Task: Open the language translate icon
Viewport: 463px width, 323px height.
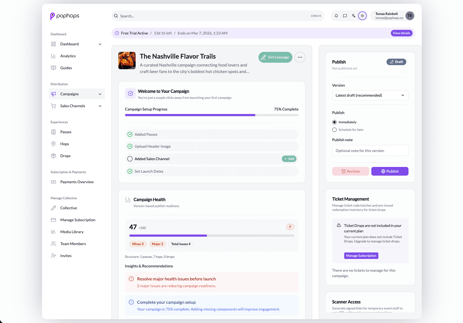Action: pyautogui.click(x=354, y=16)
